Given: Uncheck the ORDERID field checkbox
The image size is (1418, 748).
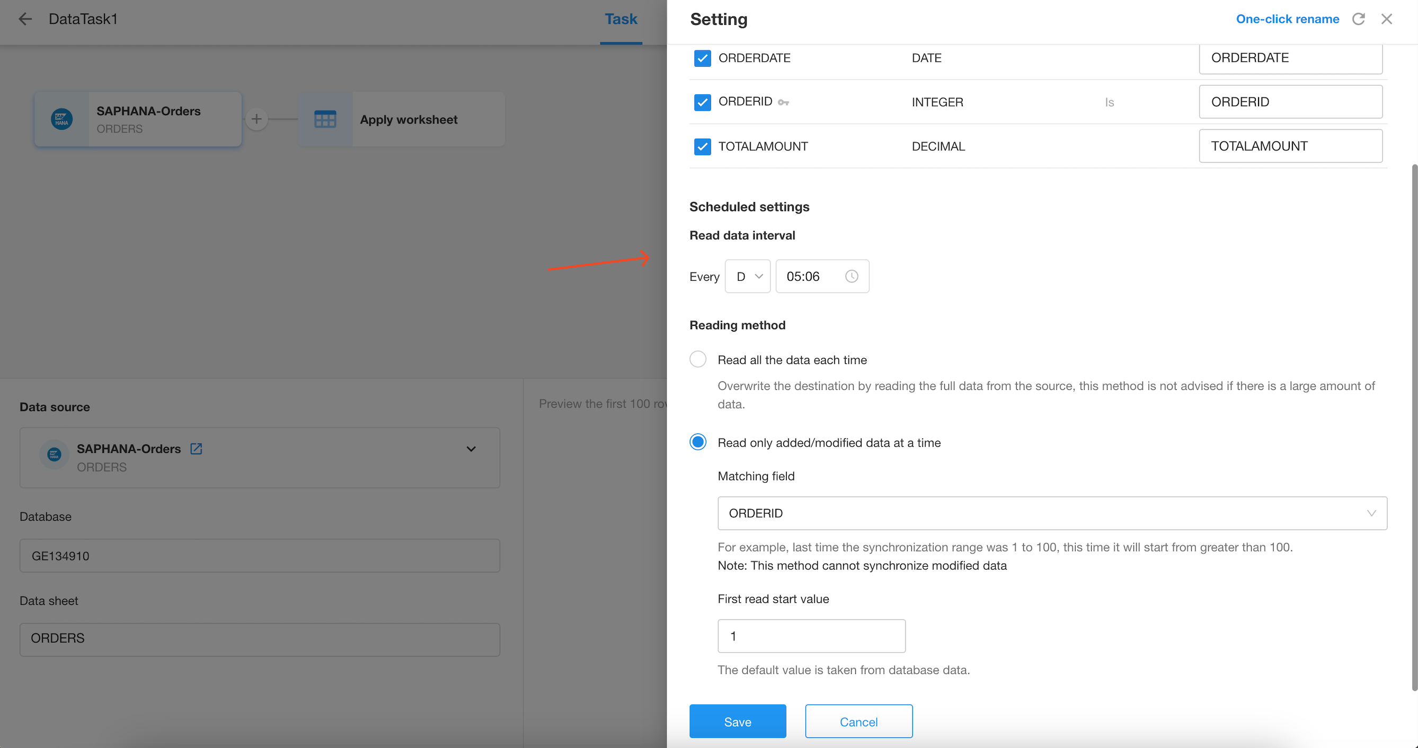Looking at the screenshot, I should (703, 102).
